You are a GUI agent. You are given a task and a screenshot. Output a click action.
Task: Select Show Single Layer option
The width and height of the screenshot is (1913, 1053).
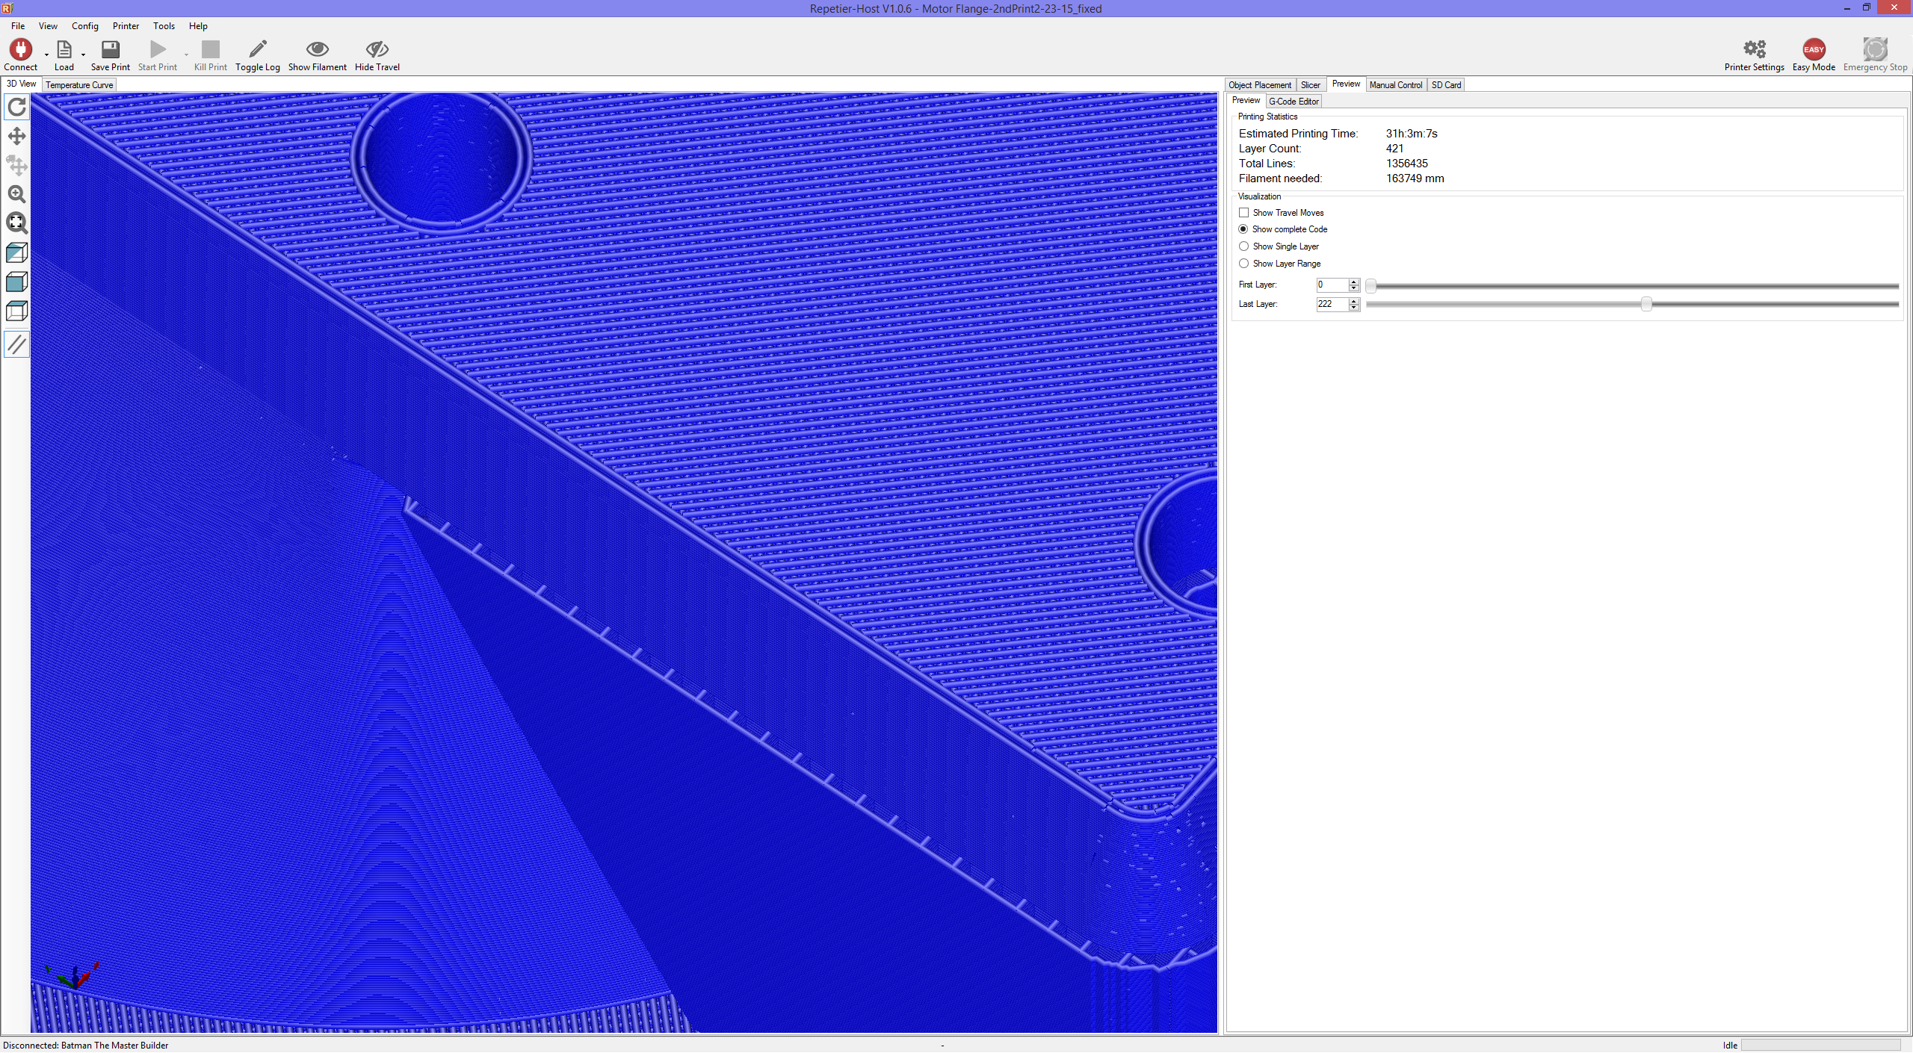[1244, 246]
